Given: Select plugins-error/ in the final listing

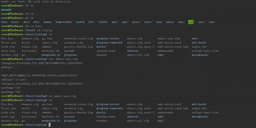Looking at the screenshot, I should tap(108, 104).
